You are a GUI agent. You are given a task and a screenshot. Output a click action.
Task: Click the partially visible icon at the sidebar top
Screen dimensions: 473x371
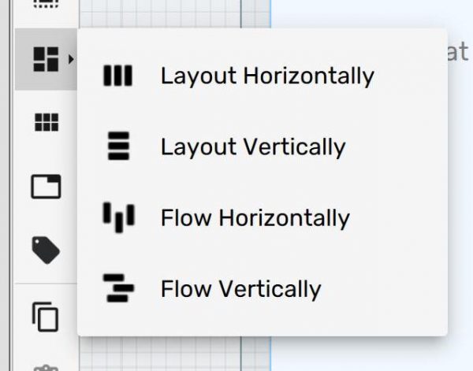[46, 5]
